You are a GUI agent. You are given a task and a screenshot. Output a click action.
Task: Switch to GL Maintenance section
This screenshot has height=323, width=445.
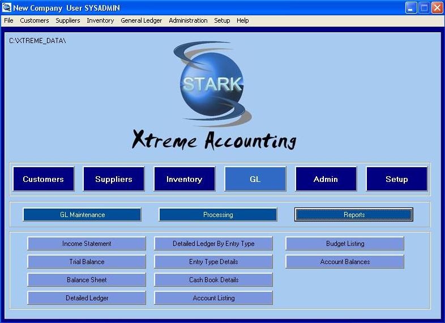pyautogui.click(x=82, y=214)
